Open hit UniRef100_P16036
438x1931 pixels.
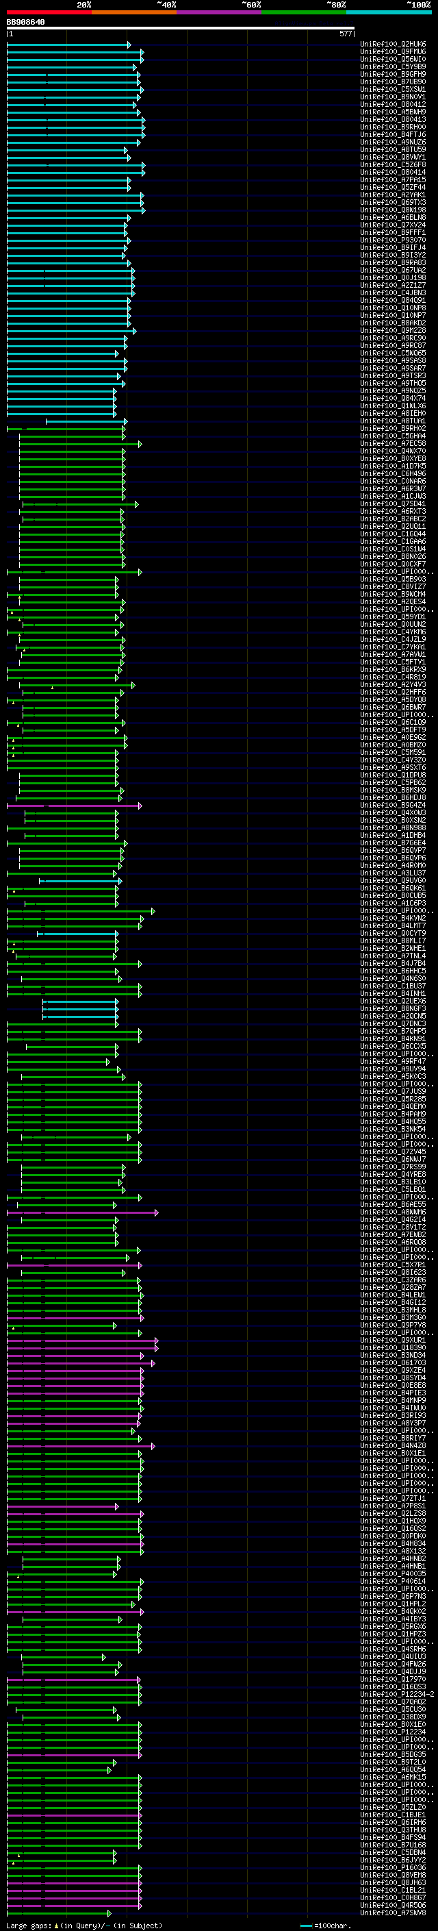(393, 1868)
